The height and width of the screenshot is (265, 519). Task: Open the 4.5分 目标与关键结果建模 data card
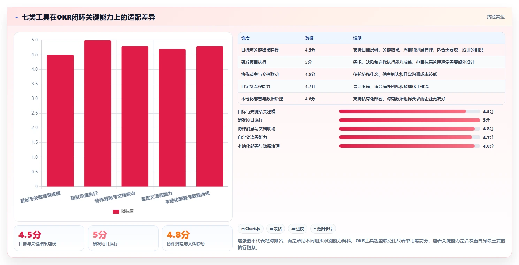click(x=49, y=238)
